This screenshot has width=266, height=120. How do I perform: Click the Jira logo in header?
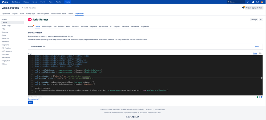5,2
